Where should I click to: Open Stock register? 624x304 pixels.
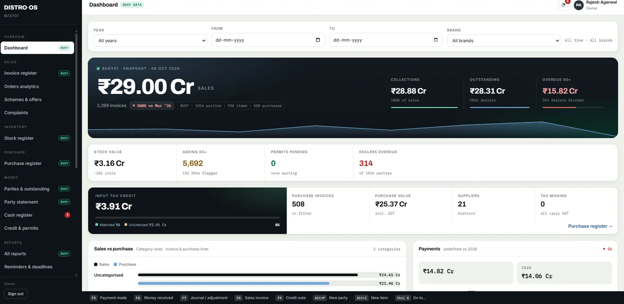pos(37,138)
